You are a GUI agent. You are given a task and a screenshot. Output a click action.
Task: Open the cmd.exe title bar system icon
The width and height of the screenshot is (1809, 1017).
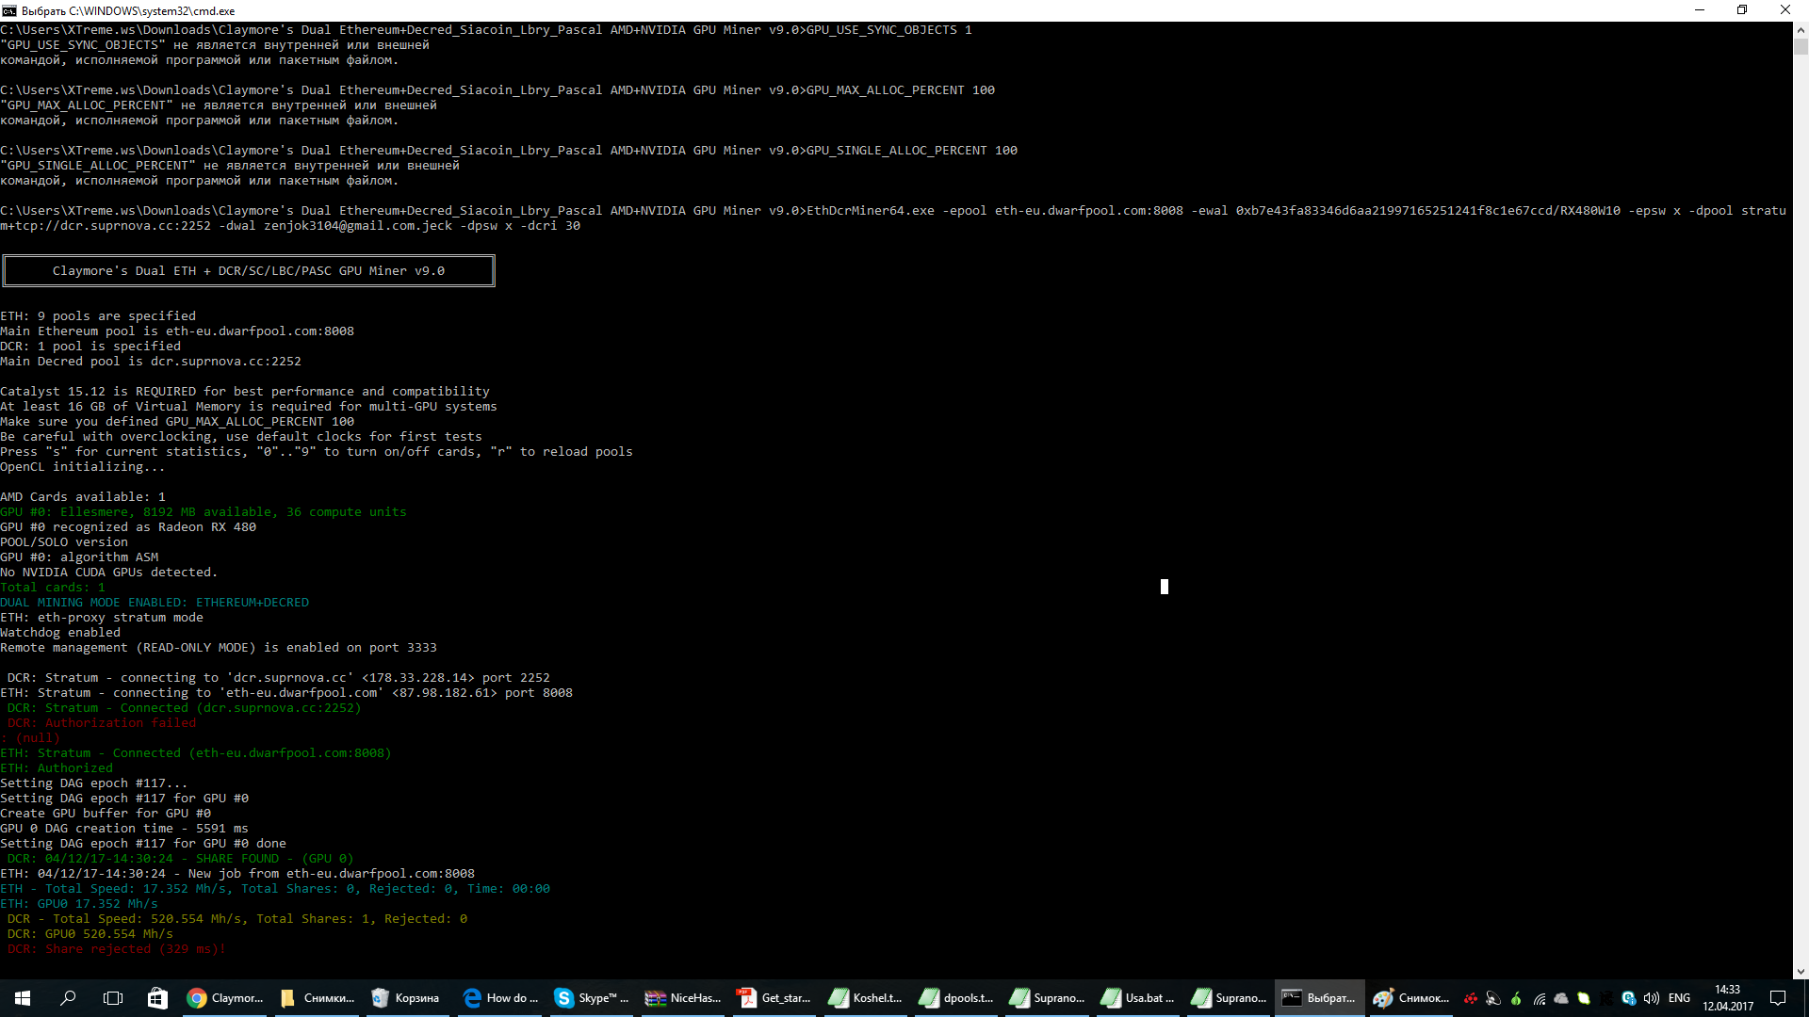click(9, 10)
